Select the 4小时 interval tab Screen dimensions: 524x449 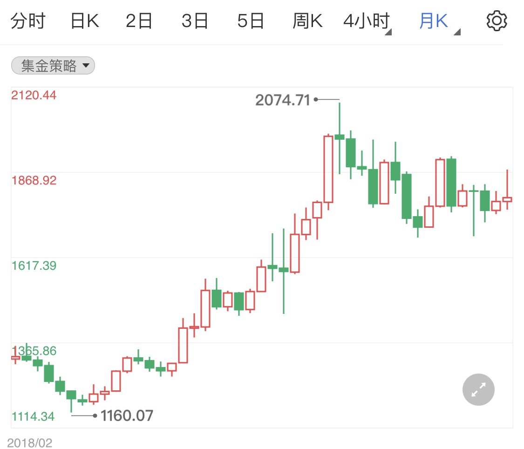click(x=365, y=21)
